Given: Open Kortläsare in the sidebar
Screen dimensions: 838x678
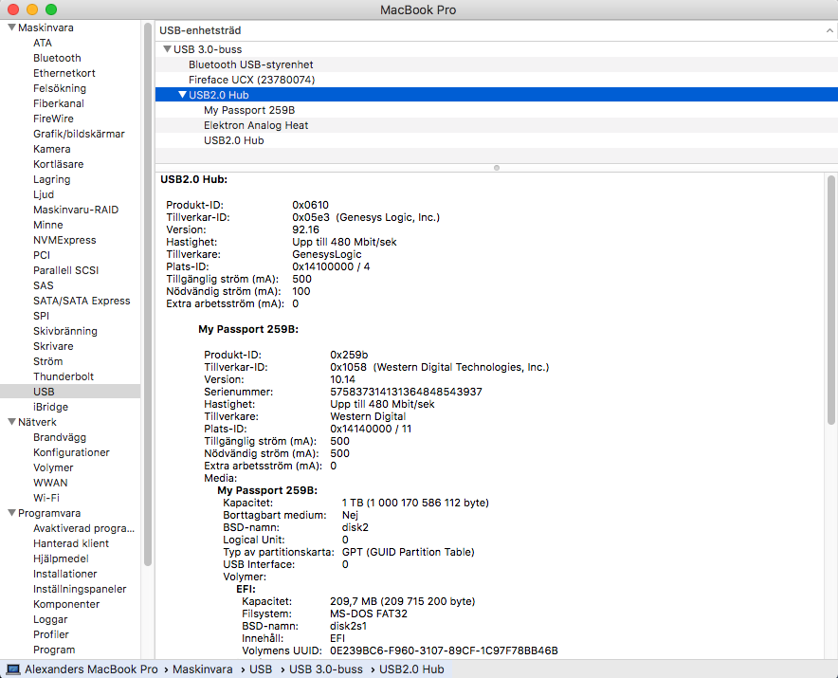Looking at the screenshot, I should 58,164.
